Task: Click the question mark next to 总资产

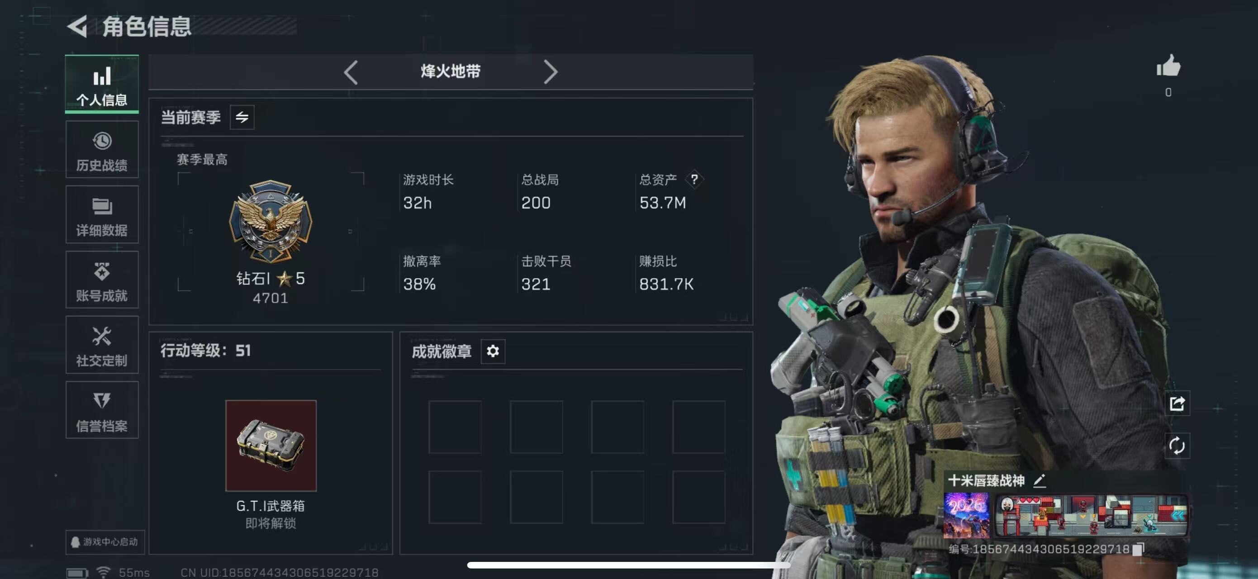Action: pyautogui.click(x=694, y=179)
